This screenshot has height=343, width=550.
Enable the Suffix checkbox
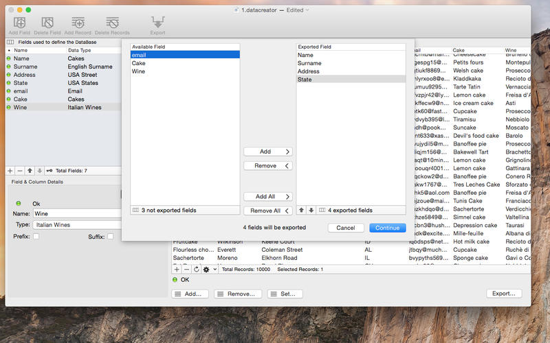(110, 237)
